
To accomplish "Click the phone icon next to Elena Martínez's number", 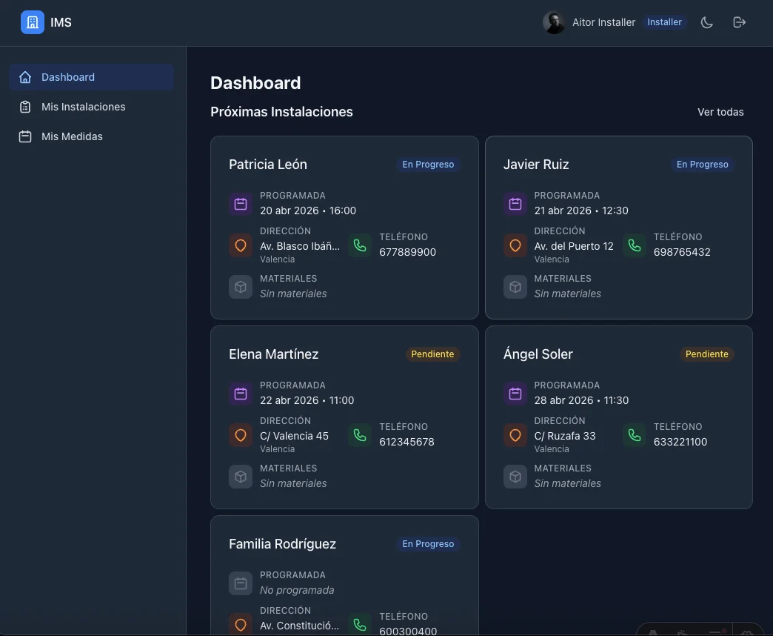I will (x=360, y=435).
